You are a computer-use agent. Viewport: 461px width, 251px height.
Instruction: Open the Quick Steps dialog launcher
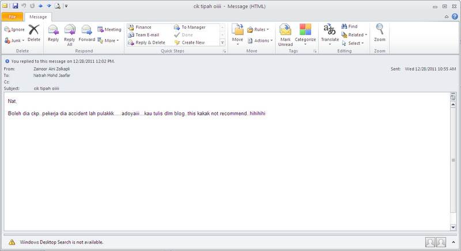[x=224, y=51]
